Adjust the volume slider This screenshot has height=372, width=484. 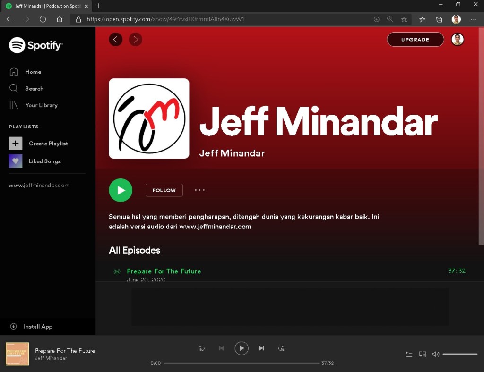[x=460, y=354]
